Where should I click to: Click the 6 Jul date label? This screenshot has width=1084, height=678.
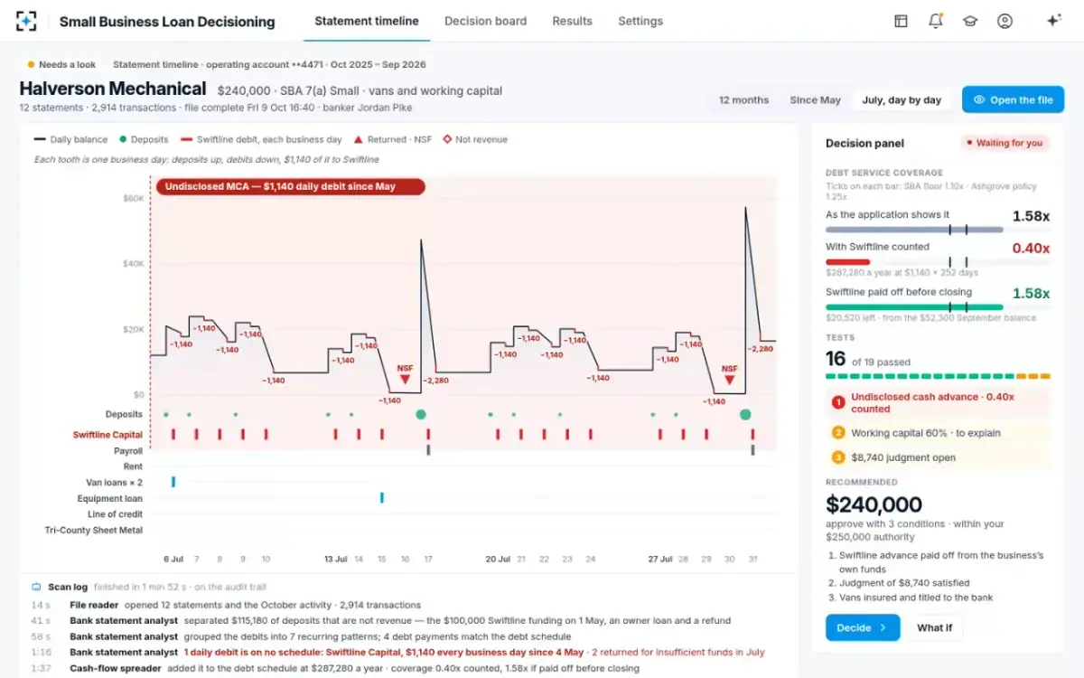click(x=173, y=560)
